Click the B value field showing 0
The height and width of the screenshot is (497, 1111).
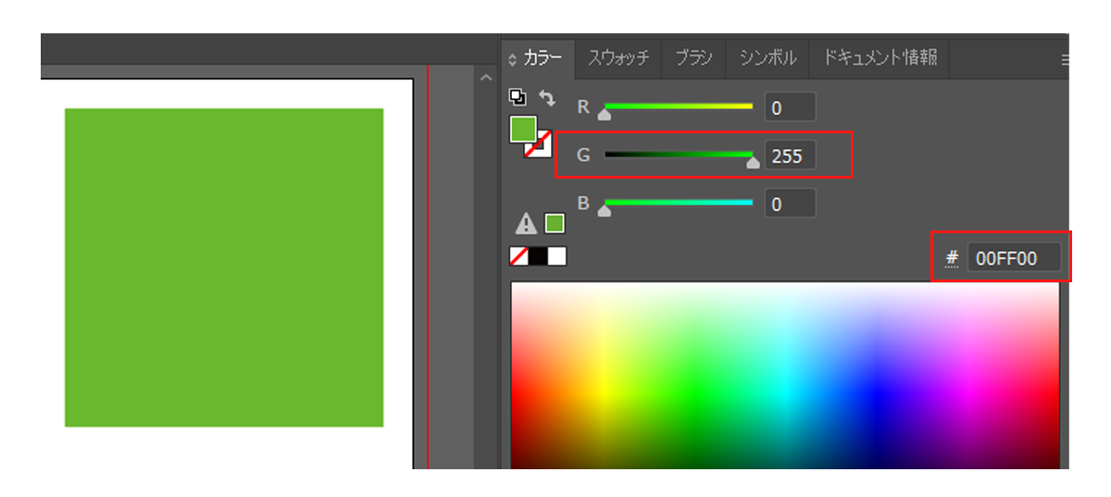tap(790, 204)
